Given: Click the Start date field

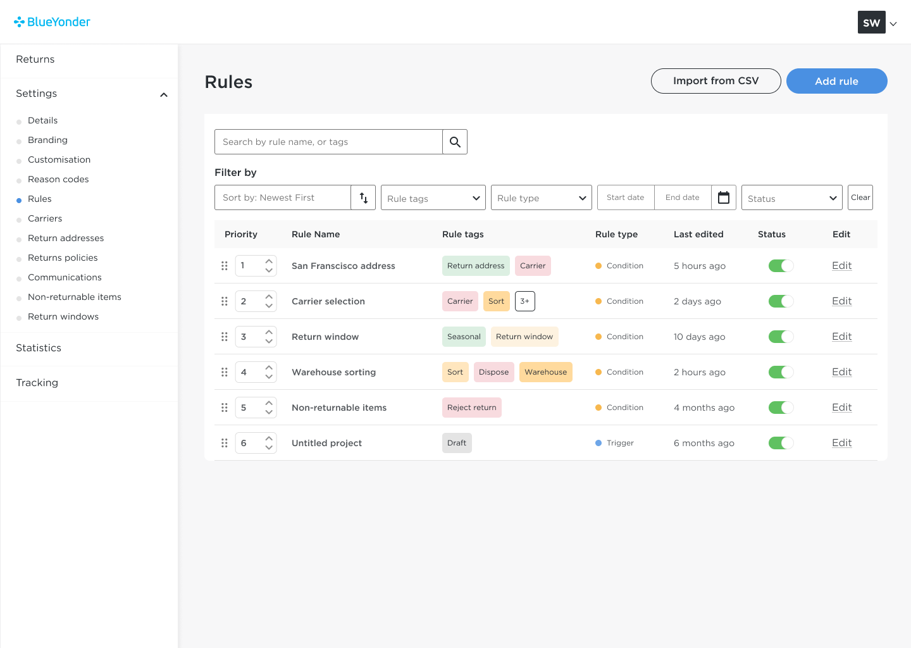Looking at the screenshot, I should click(626, 197).
